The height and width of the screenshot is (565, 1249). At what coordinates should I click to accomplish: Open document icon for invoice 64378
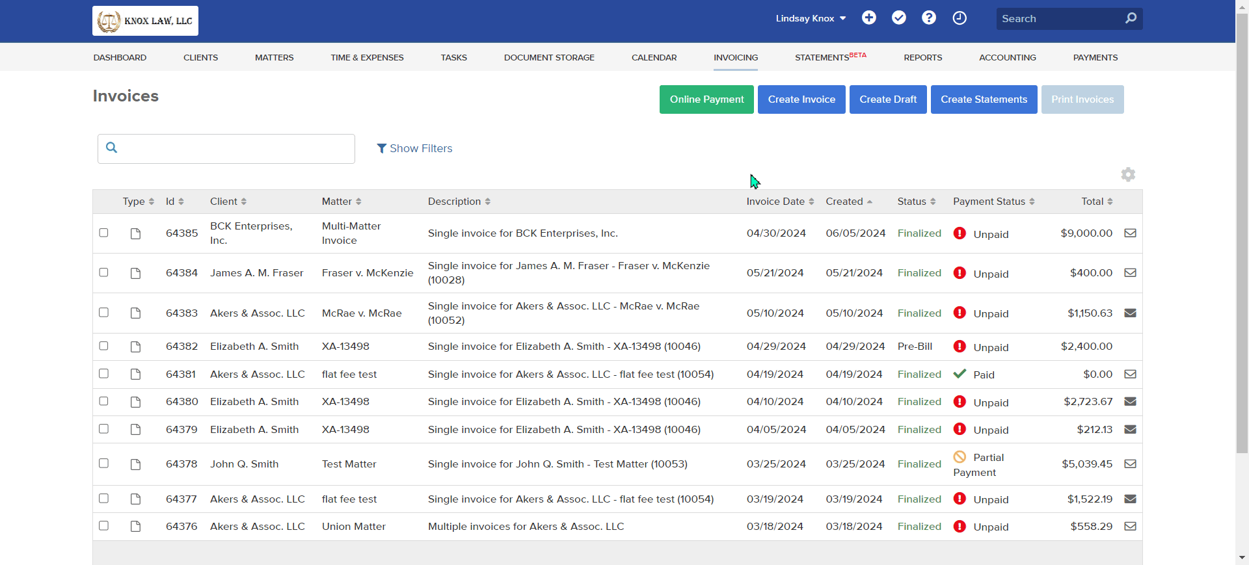pos(135,464)
